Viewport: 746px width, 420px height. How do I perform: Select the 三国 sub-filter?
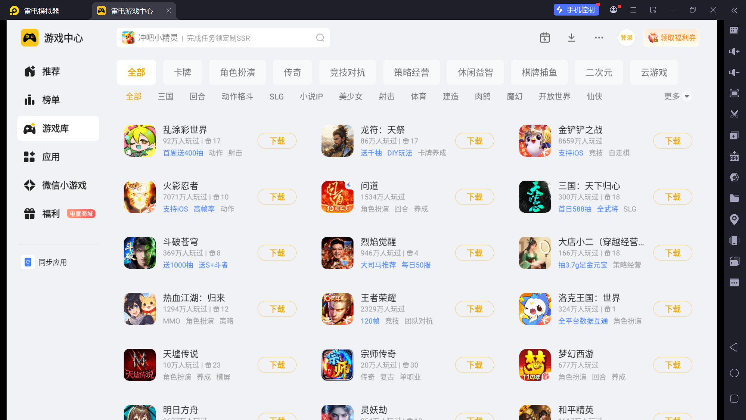coord(166,96)
